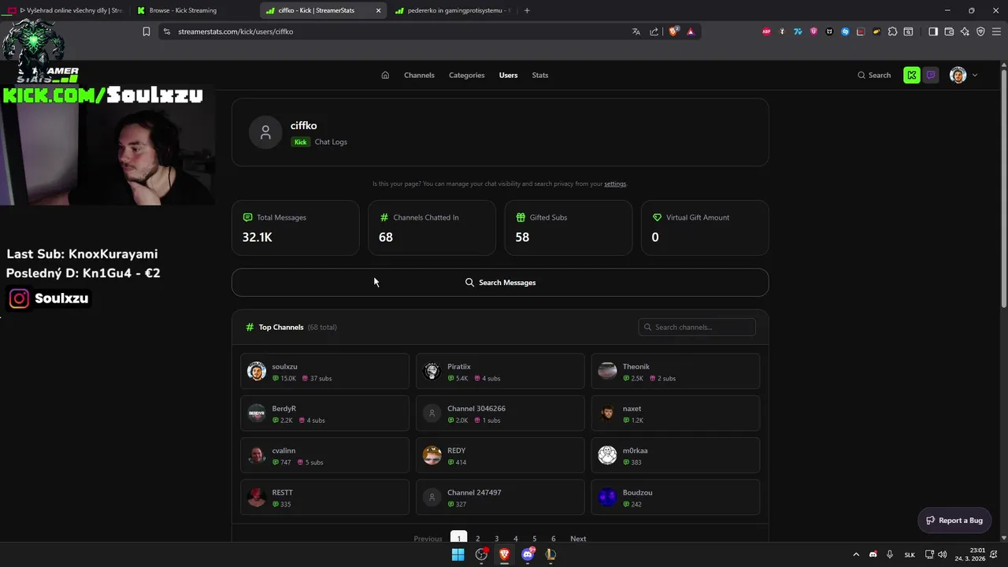1008x567 pixels.
Task: Open the Stats nav item
Action: 539,75
